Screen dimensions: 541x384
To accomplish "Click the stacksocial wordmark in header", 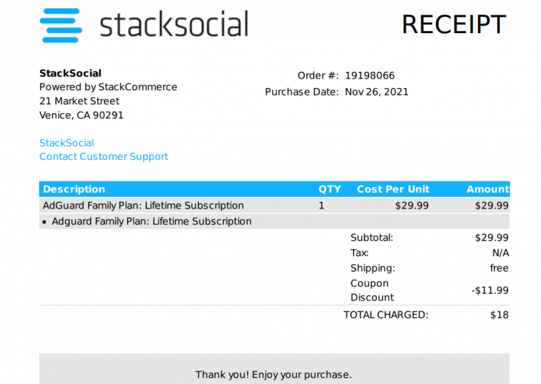I will (x=174, y=24).
